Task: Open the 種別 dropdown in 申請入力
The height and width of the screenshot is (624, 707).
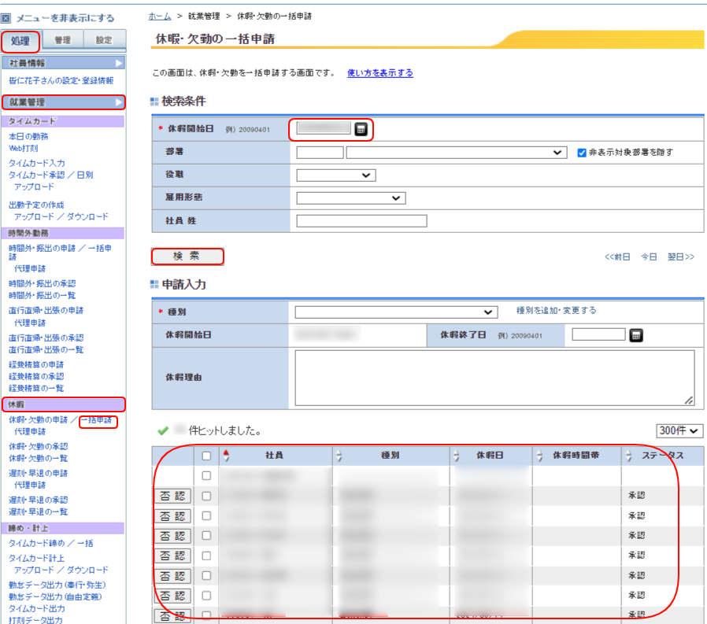Action: 396,312
